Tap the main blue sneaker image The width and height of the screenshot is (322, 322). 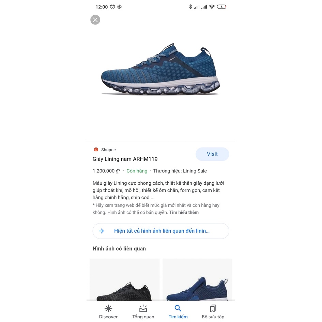coord(161,69)
